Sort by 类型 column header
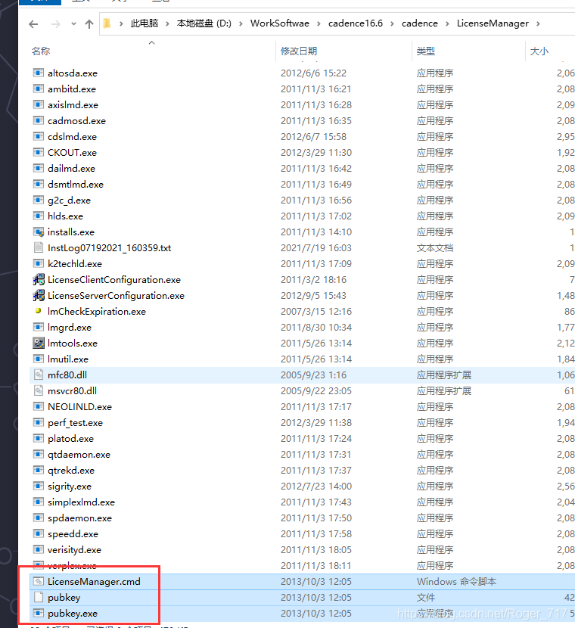 click(x=425, y=51)
